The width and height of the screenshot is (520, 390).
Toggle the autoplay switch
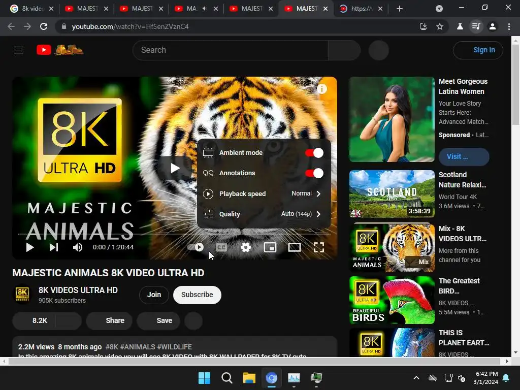click(196, 247)
